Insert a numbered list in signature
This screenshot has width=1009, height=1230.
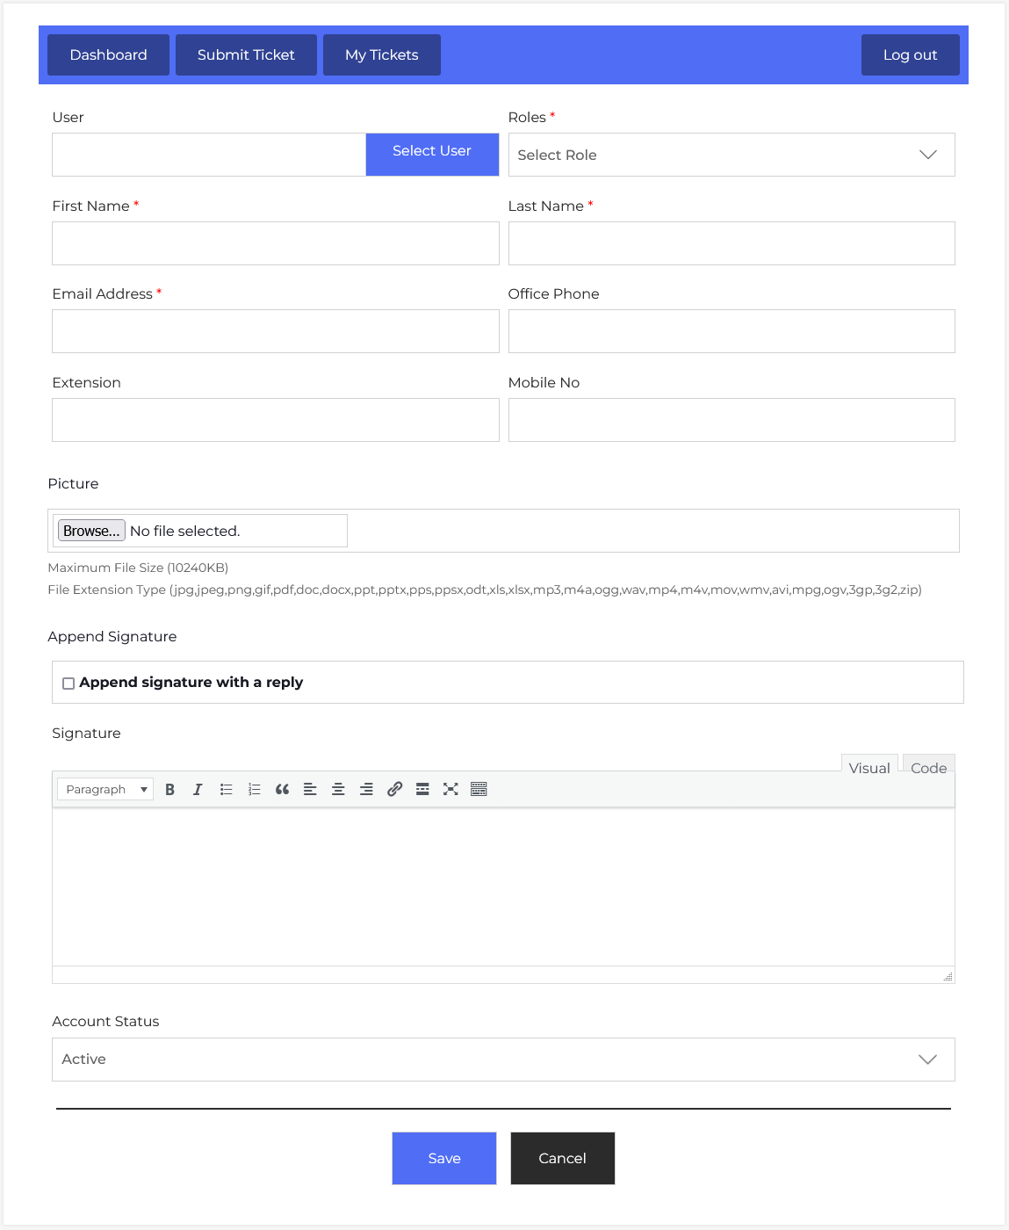[254, 789]
